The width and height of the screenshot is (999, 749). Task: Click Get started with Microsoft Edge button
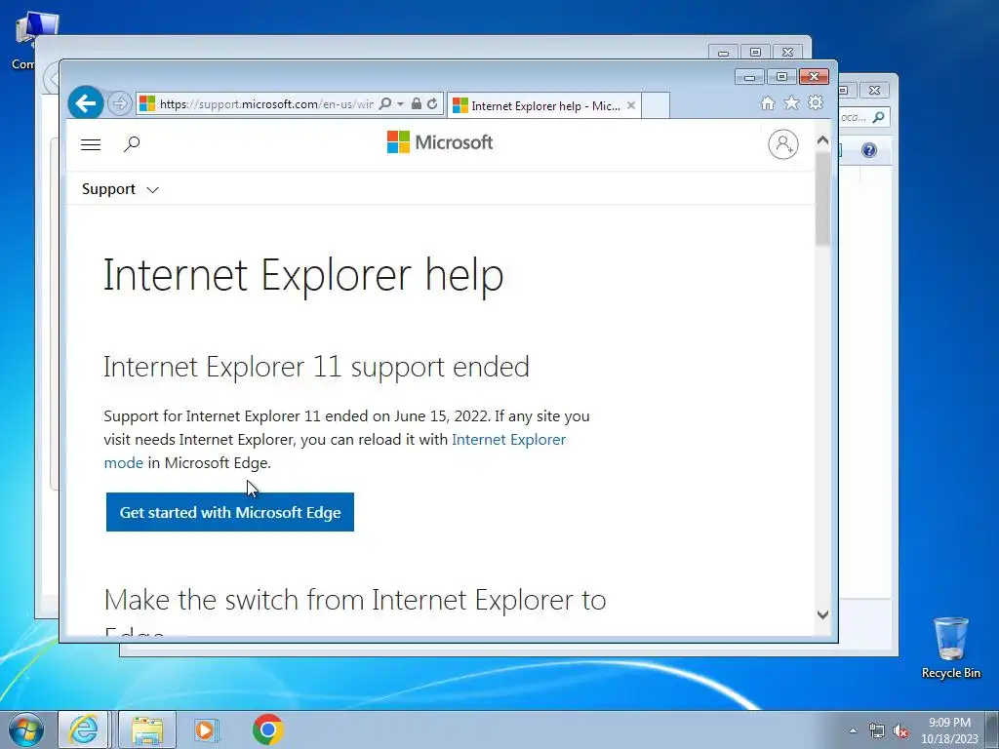click(x=230, y=512)
